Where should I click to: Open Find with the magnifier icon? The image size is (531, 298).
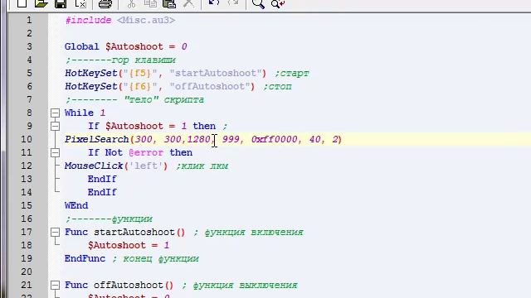point(258,3)
